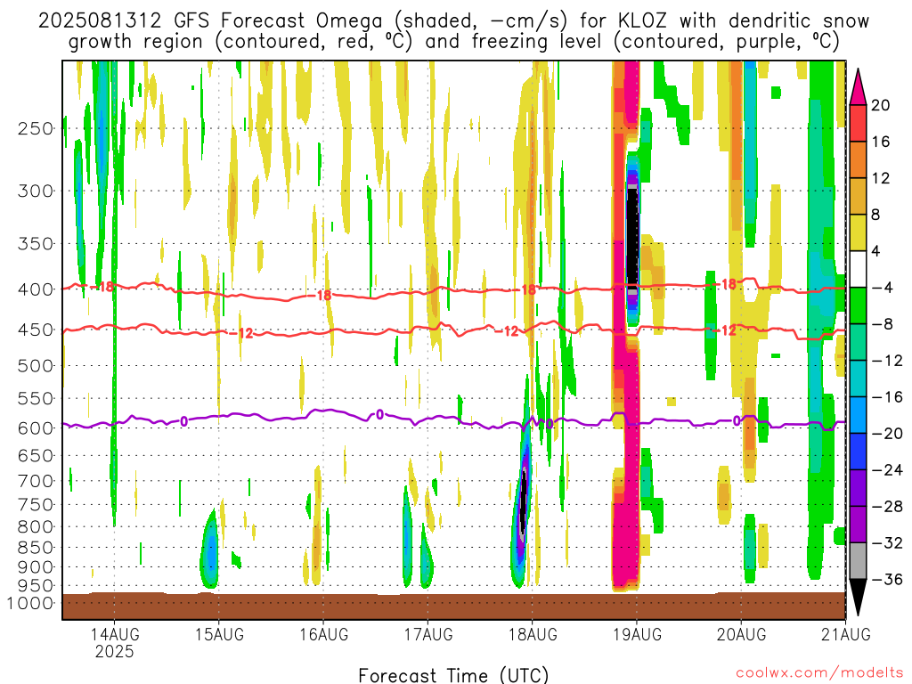Viewport: 912px width, 684px height.
Task: Pick the red legend swatch between 16 and 20
Action: 858,123
